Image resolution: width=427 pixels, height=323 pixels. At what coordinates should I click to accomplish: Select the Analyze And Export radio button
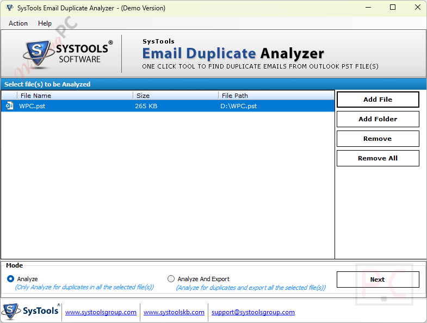171,279
